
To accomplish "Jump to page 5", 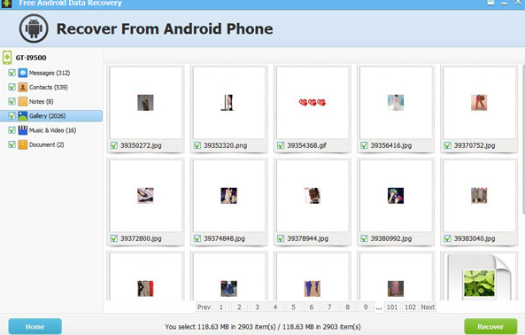I will [x=293, y=307].
